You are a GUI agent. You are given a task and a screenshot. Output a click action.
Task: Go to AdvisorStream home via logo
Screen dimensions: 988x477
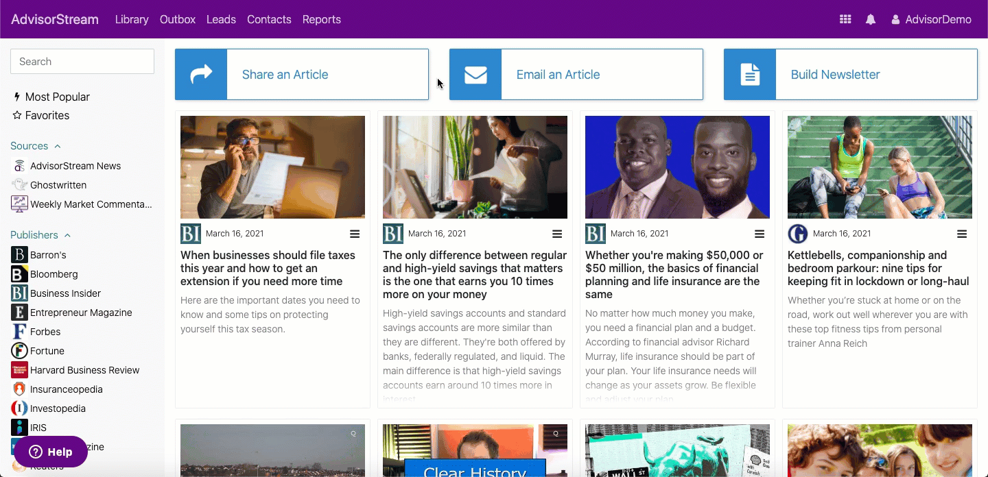(55, 19)
